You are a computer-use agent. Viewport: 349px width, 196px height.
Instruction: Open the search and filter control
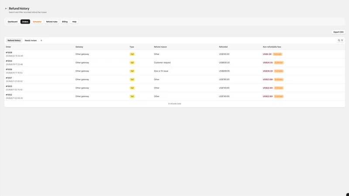point(340,41)
